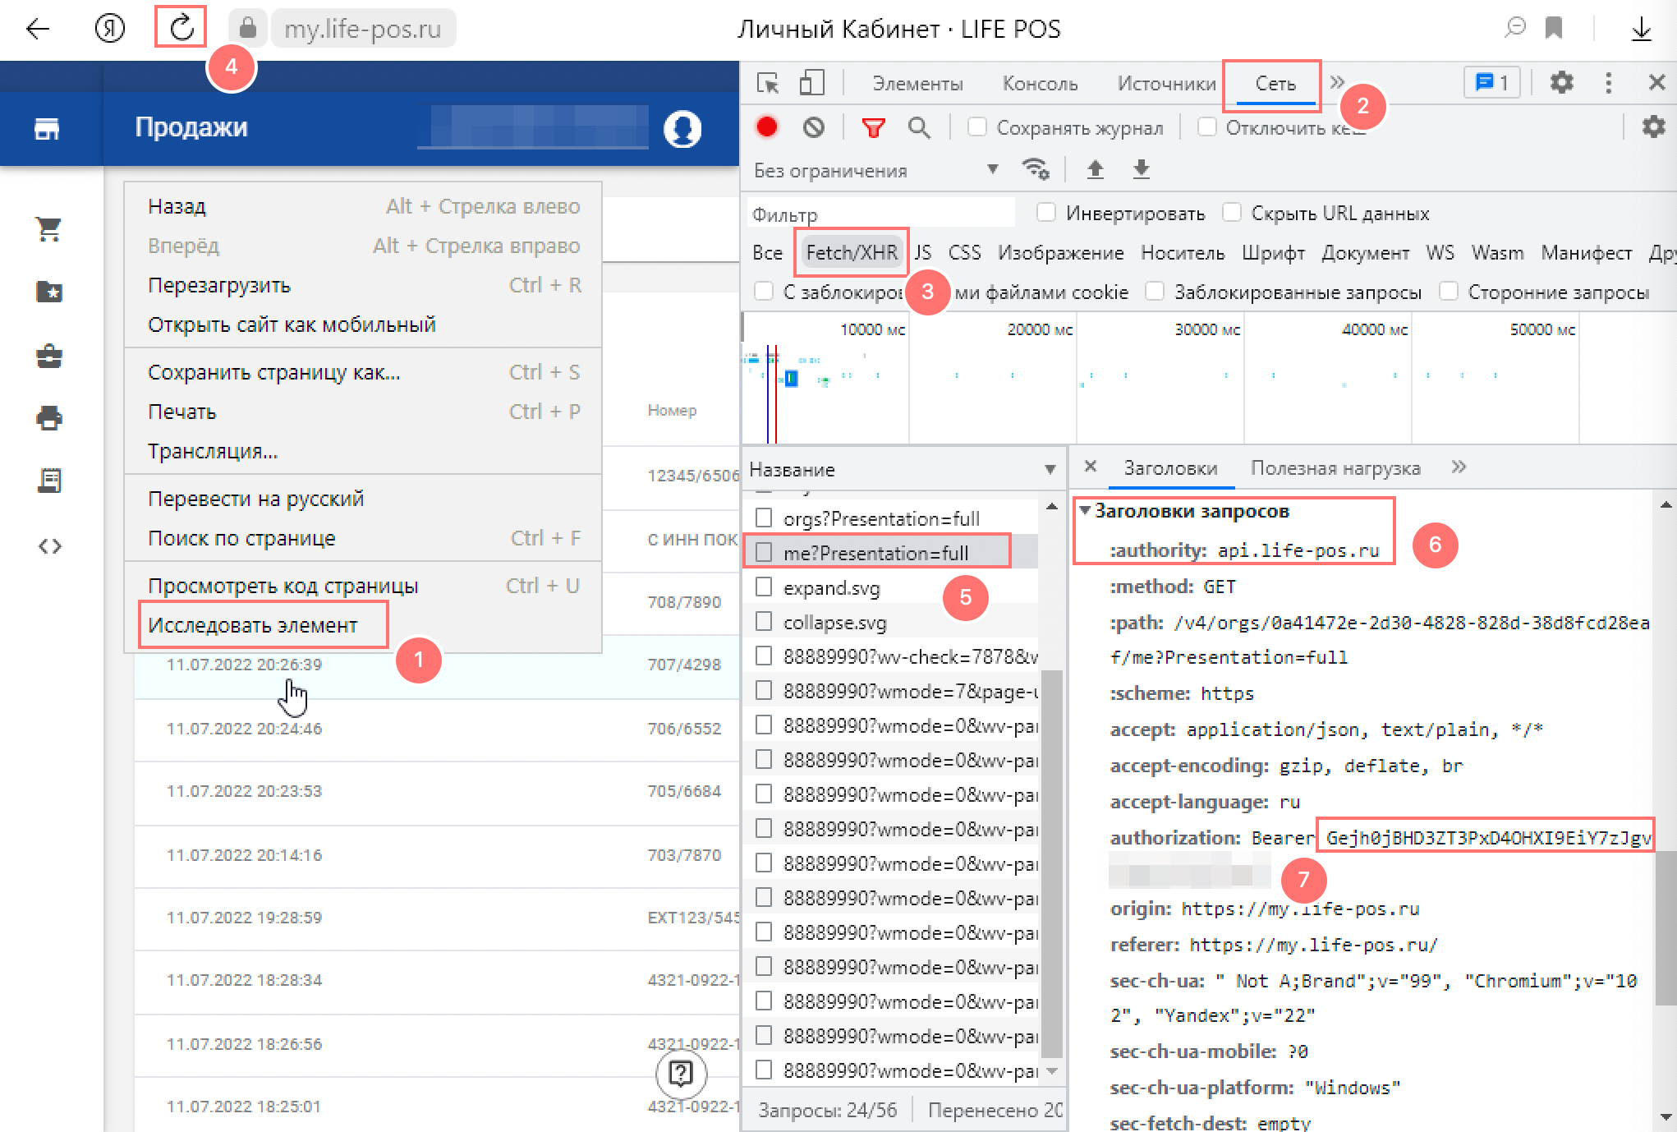This screenshot has width=1677, height=1132.
Task: Activate the inspect element picker icon
Action: click(768, 83)
